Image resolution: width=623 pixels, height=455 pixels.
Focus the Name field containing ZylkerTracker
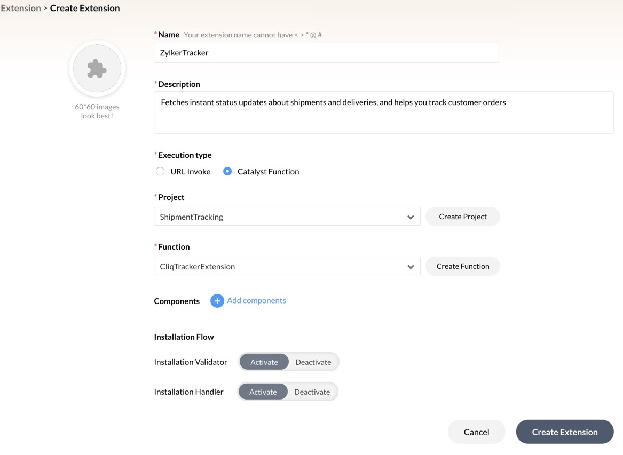click(x=326, y=52)
